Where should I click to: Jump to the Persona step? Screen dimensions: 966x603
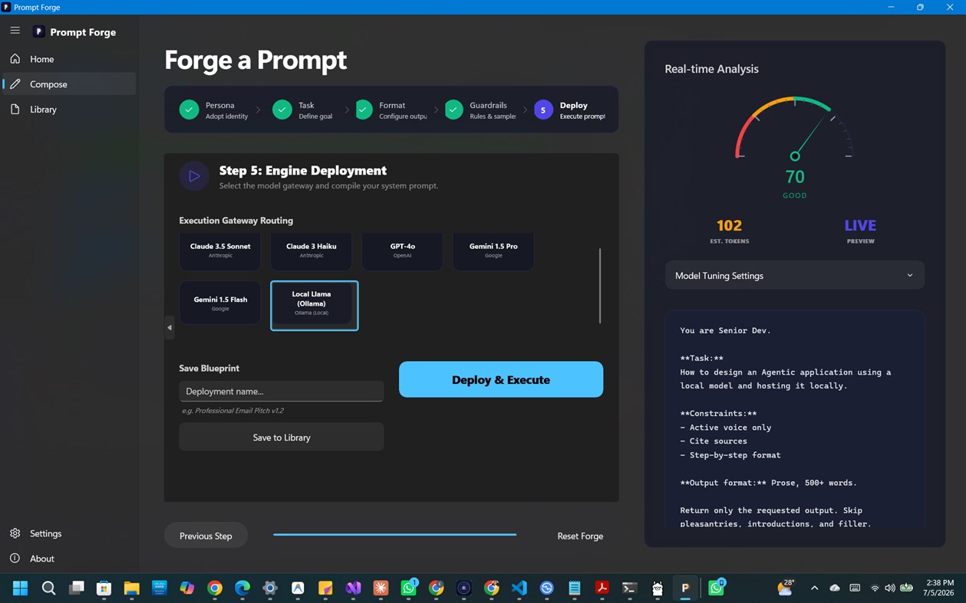coord(213,110)
